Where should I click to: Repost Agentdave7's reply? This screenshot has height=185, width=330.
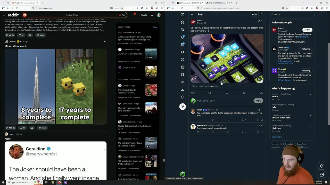(213, 133)
